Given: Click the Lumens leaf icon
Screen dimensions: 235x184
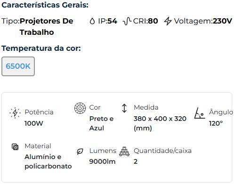Looking at the screenshot, I should click(80, 152).
